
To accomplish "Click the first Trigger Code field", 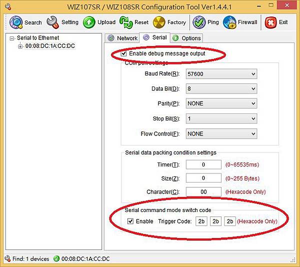I will pyautogui.click(x=201, y=221).
